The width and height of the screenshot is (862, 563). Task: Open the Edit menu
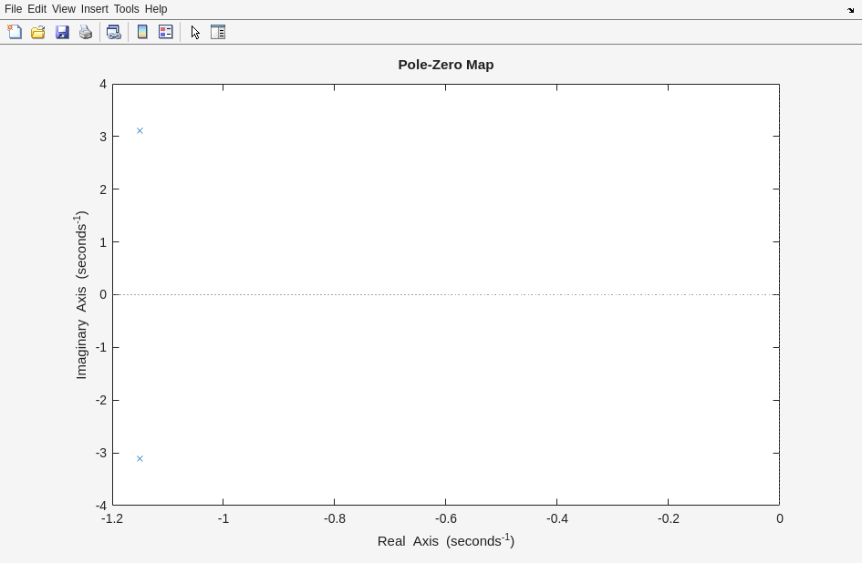36,9
